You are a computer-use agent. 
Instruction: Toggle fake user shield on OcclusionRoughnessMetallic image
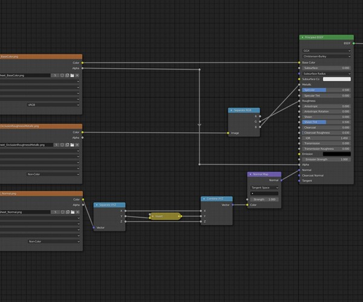pos(62,145)
